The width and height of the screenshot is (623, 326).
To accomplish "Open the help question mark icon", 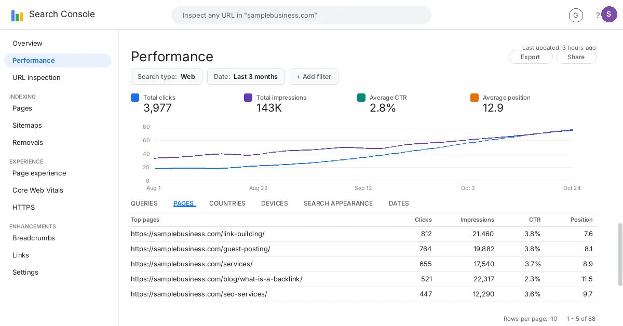I will pyautogui.click(x=598, y=16).
